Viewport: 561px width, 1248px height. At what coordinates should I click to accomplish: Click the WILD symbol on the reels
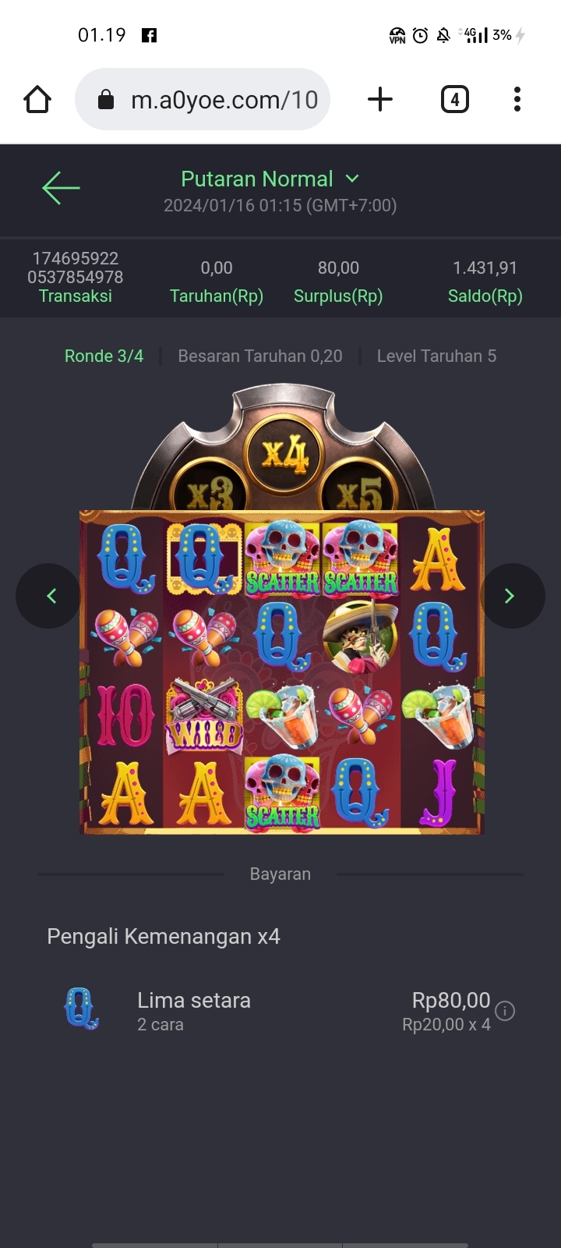(204, 714)
